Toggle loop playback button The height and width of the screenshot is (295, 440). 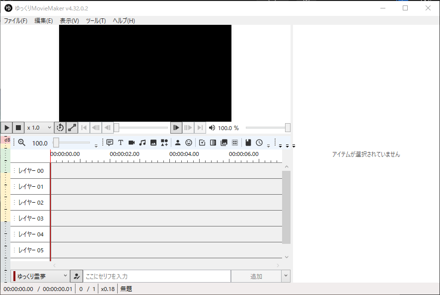pyautogui.click(x=60, y=128)
